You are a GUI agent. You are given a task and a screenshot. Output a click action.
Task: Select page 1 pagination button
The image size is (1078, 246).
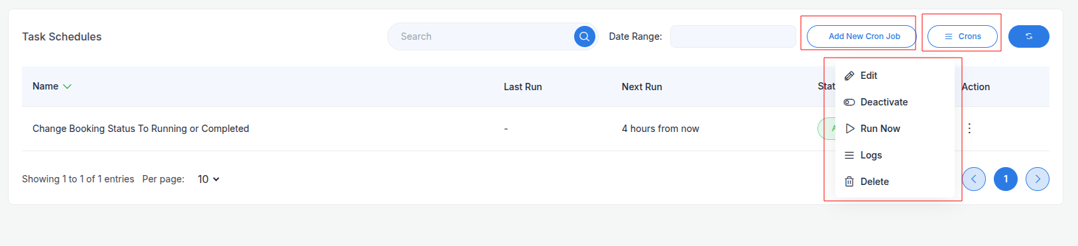click(x=1006, y=179)
